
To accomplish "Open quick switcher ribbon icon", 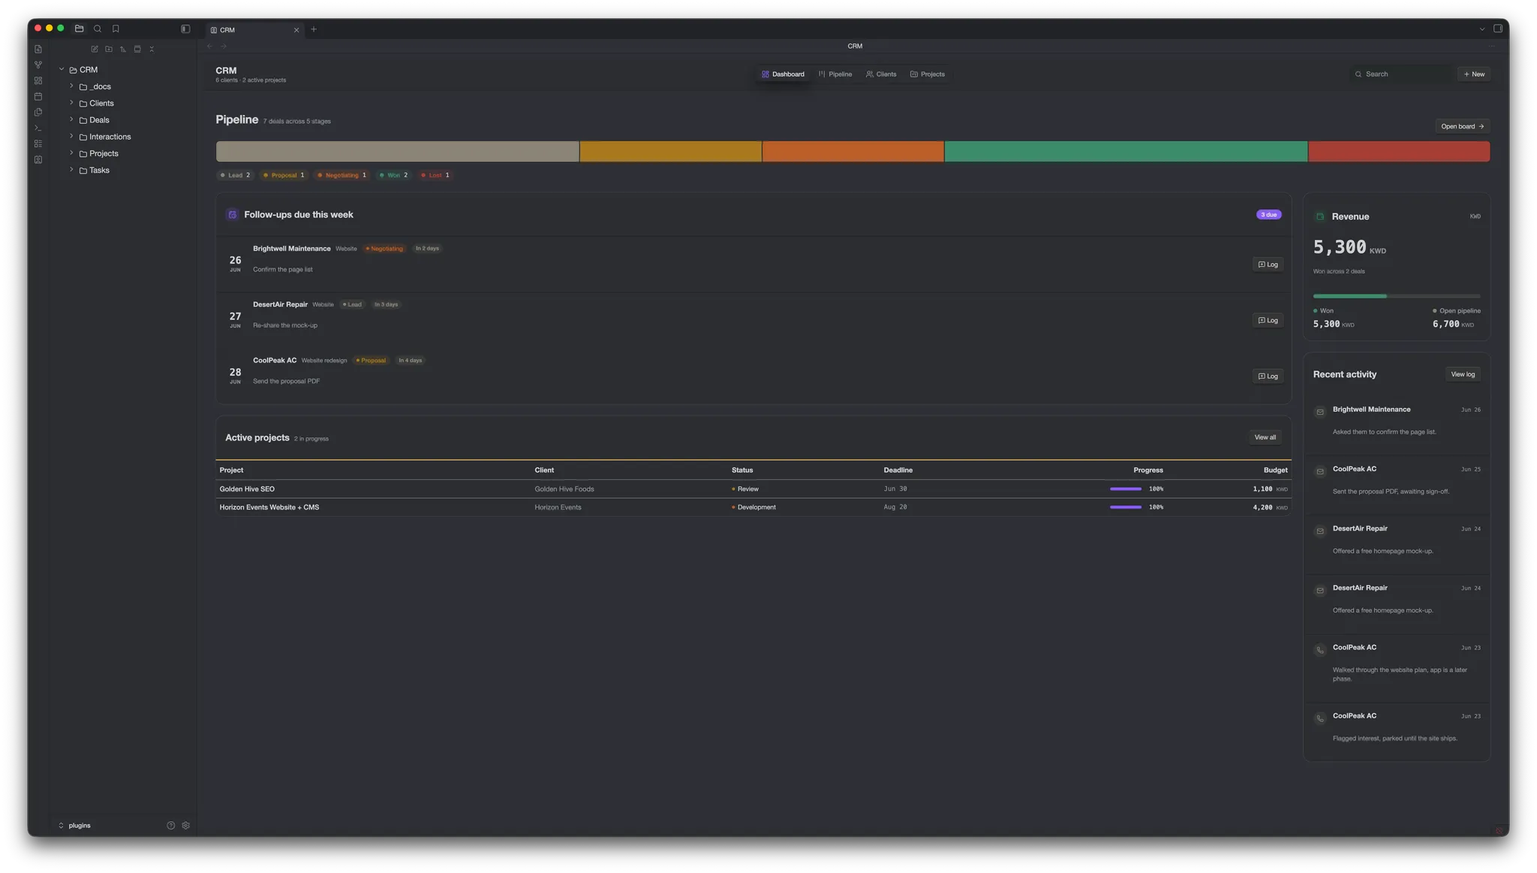I will point(38,49).
